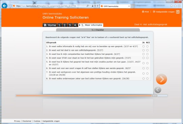
Task: Select NEE for statement 8
Action: click(x=148, y=79)
